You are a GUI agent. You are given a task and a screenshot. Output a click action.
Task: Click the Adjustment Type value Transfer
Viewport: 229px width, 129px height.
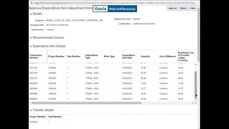coord(136,19)
